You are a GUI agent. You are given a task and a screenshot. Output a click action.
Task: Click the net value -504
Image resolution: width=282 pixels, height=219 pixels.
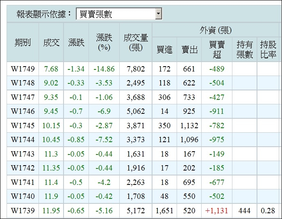point(217,83)
